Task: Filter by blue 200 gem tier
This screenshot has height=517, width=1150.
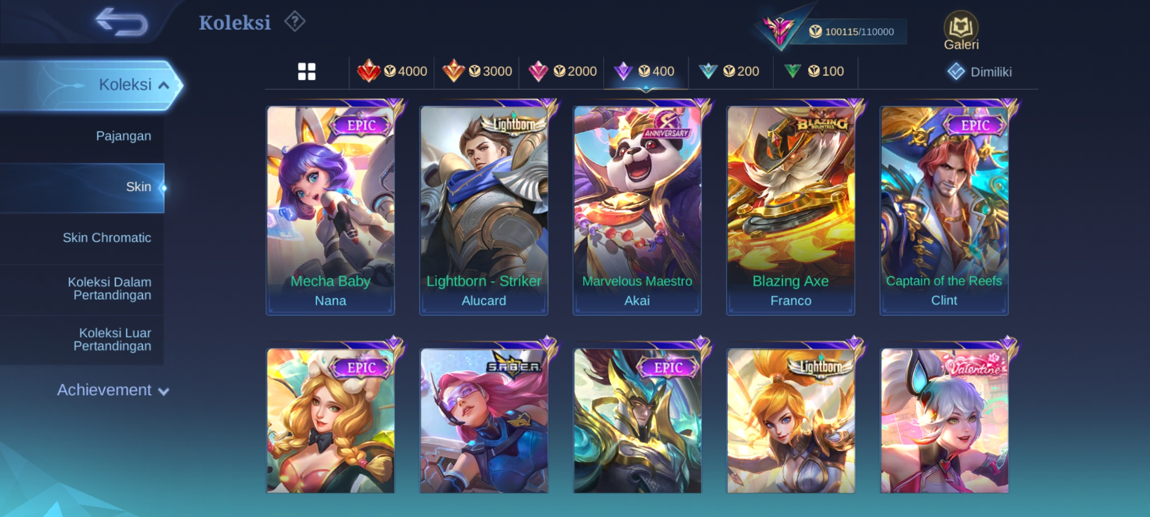Action: click(x=731, y=71)
